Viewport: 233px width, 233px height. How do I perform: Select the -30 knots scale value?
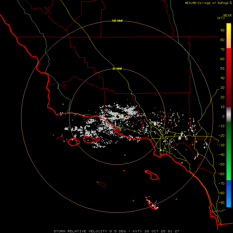tap(221, 145)
